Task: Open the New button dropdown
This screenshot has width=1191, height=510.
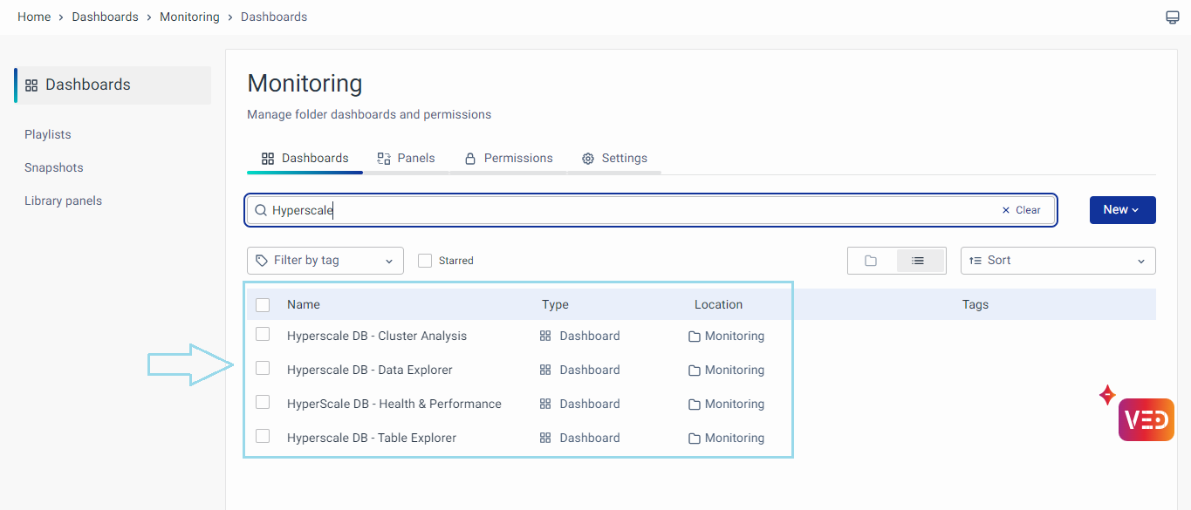Action: pyautogui.click(x=1122, y=210)
